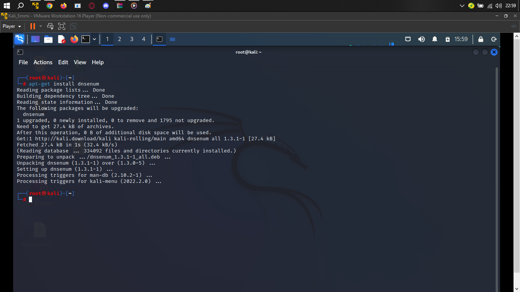This screenshot has height=292, width=520.
Task: Switch to workspace 1
Action: point(107,39)
